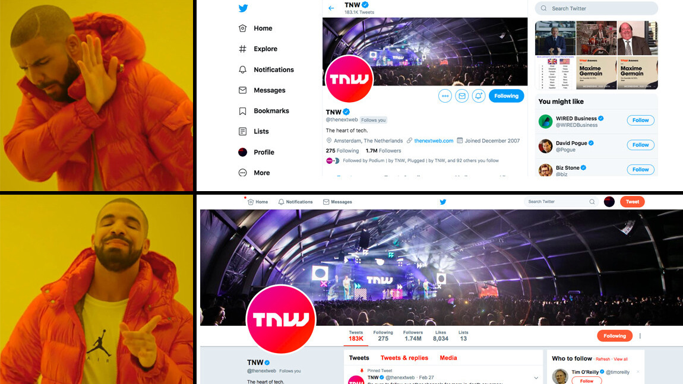Toggle the notification bell-plus on TNW profile
Image resolution: width=683 pixels, height=384 pixels.
click(478, 96)
